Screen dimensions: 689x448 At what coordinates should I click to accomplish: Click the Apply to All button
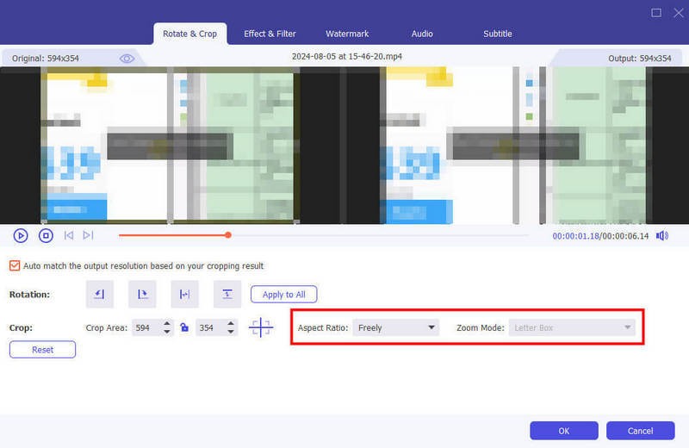pos(284,295)
